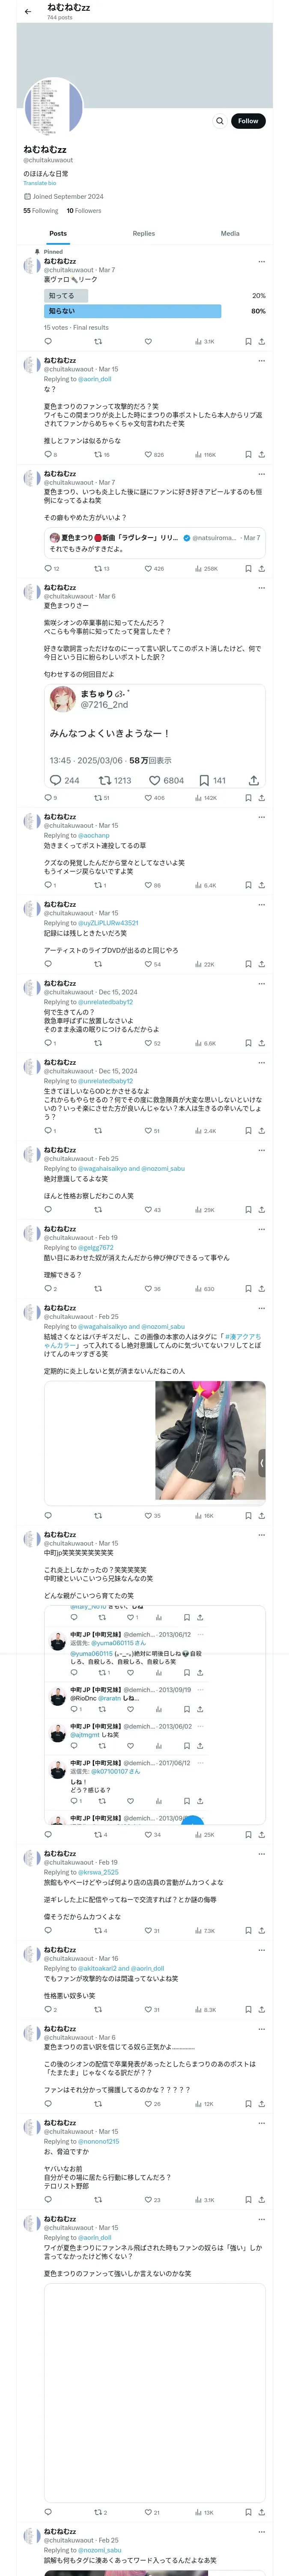Click the Follow button
This screenshot has width=289, height=2576.
(248, 121)
